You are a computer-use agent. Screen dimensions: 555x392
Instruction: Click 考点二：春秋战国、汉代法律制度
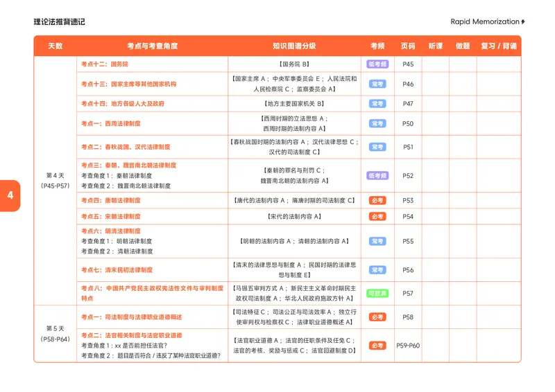coord(126,147)
